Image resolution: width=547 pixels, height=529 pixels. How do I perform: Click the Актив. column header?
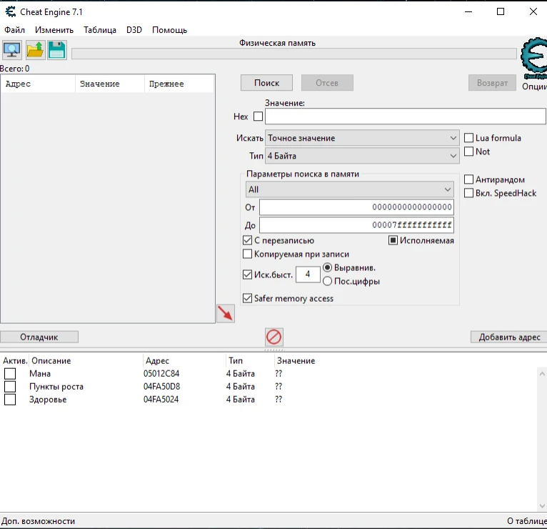click(15, 361)
